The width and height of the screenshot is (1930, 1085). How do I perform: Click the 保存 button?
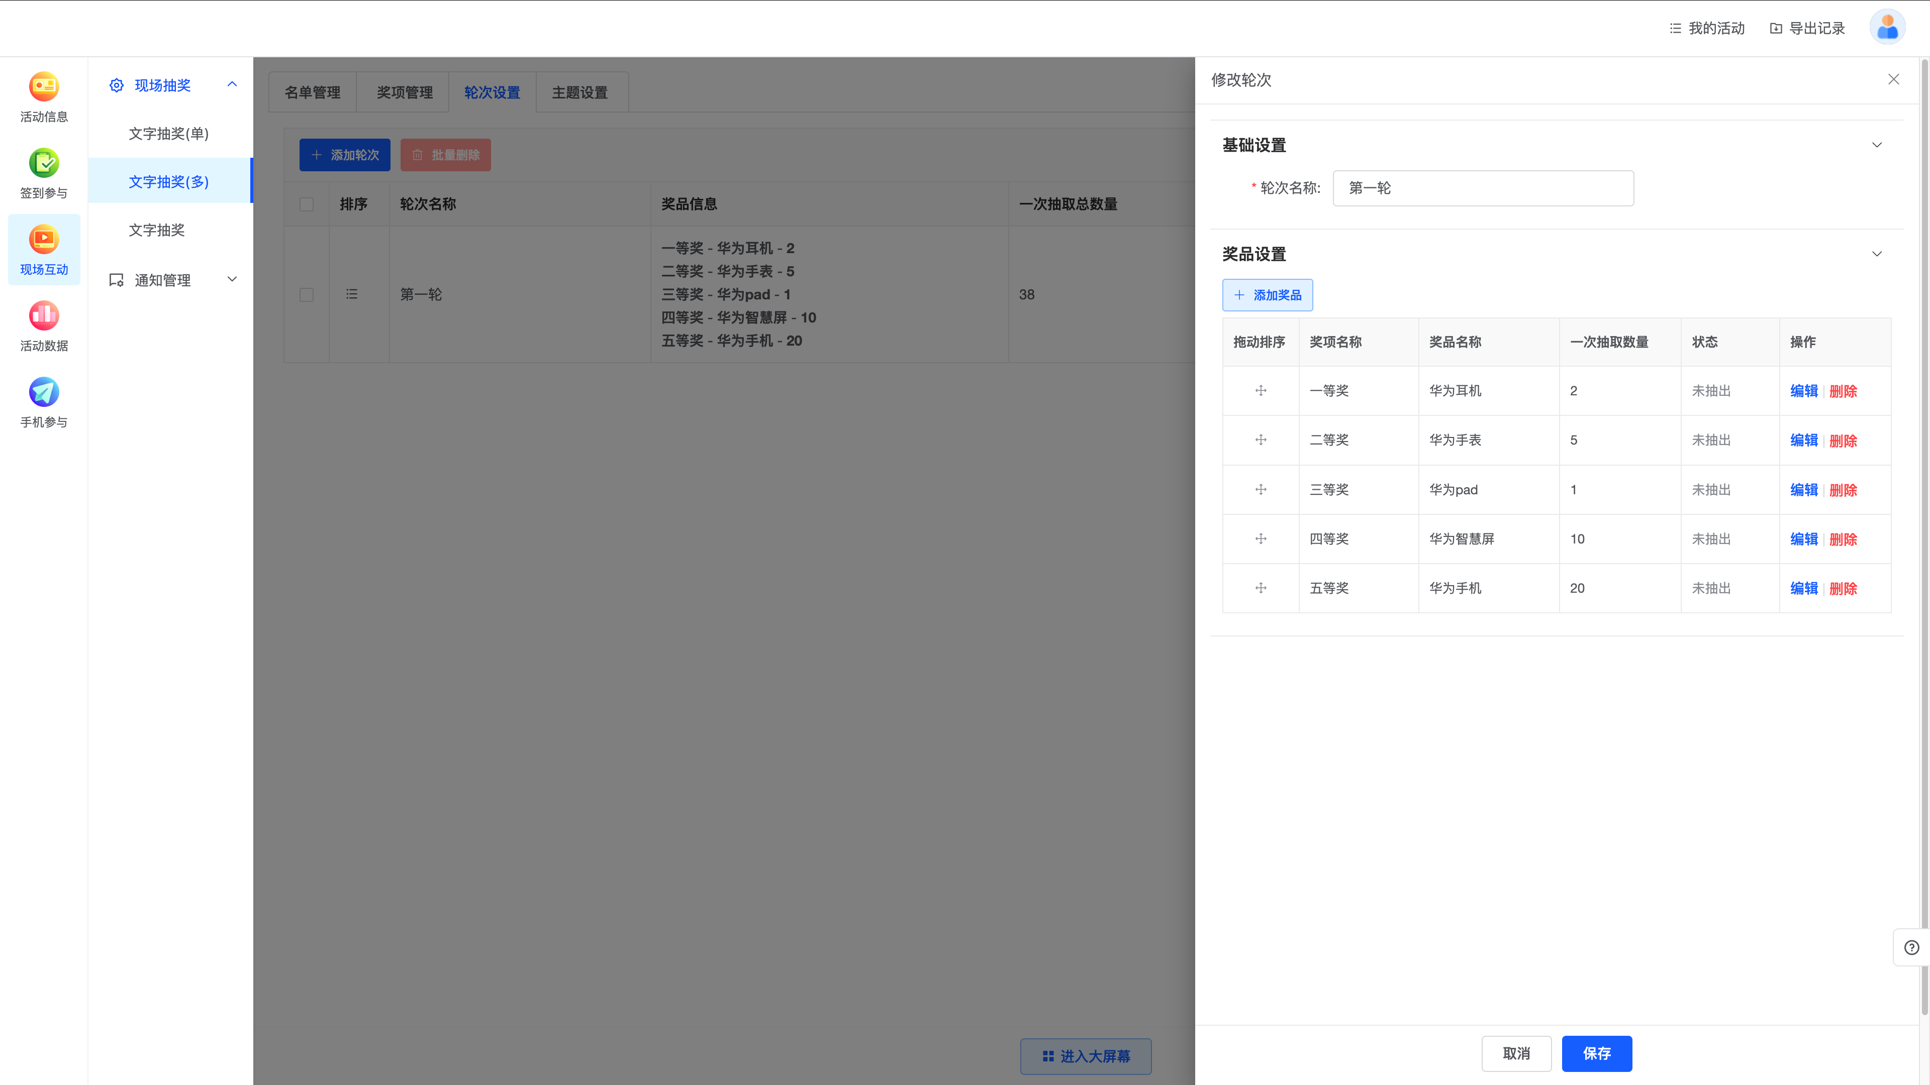coord(1597,1053)
